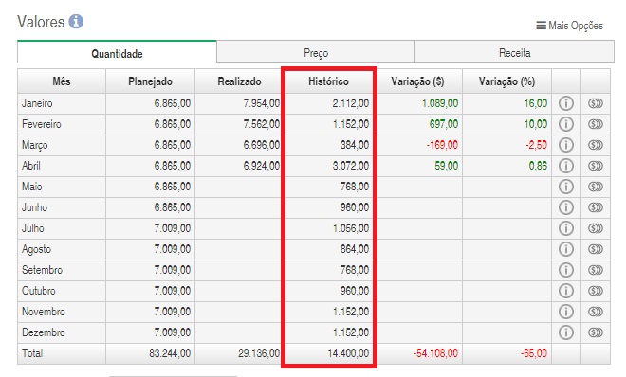Click total percentage value -65,00
Viewport: 626px width, 377px height.
click(534, 353)
